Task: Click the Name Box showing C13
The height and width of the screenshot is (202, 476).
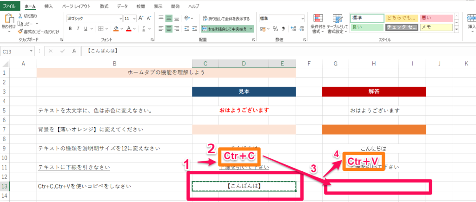Action: 19,52
